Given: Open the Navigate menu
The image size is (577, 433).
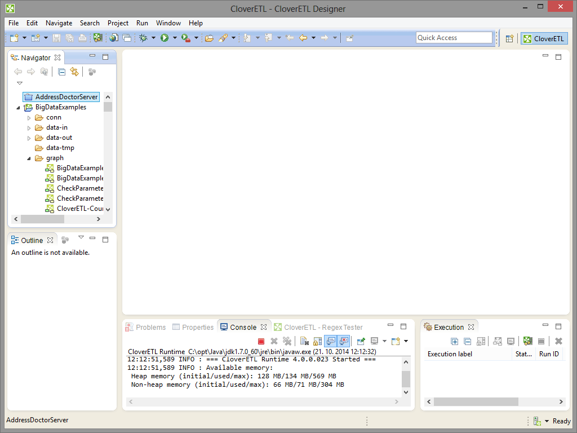Looking at the screenshot, I should (x=59, y=23).
